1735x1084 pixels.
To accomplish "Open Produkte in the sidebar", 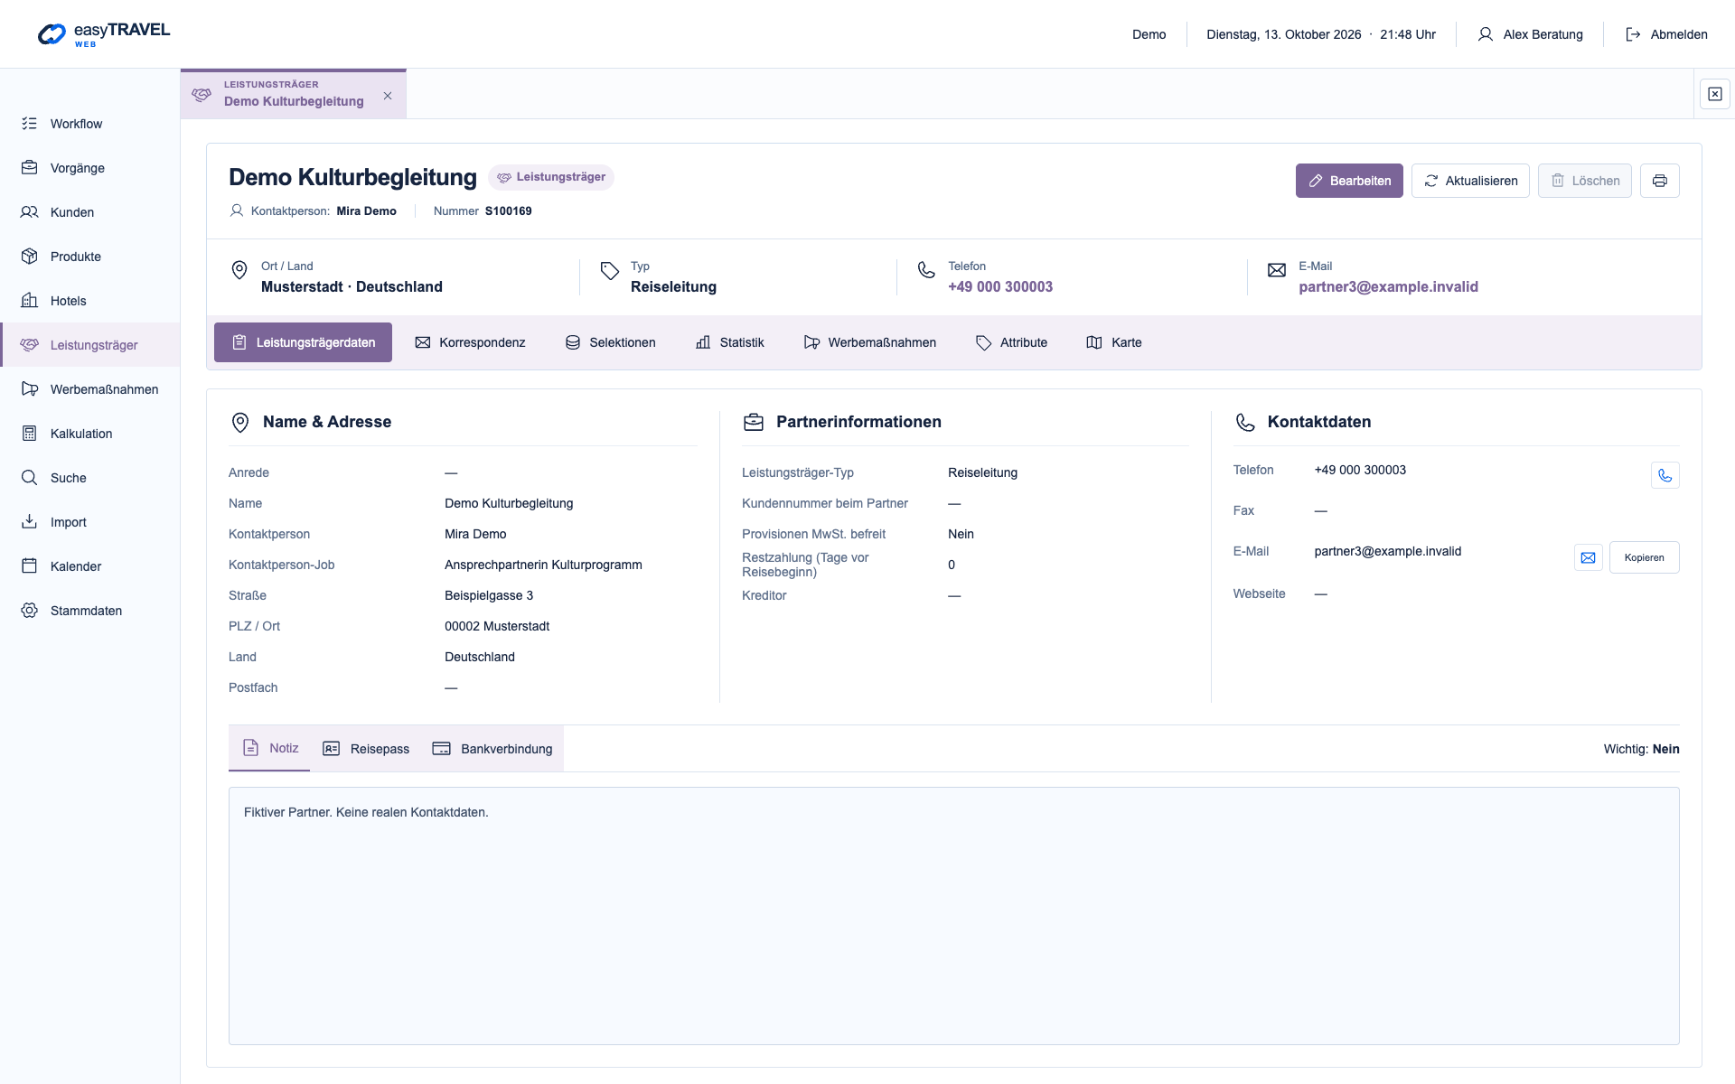I will pyautogui.click(x=90, y=257).
